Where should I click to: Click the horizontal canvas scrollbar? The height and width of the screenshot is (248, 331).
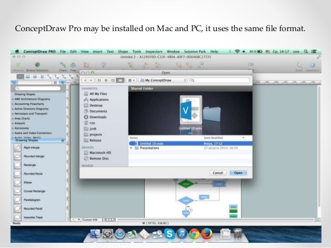(214, 220)
